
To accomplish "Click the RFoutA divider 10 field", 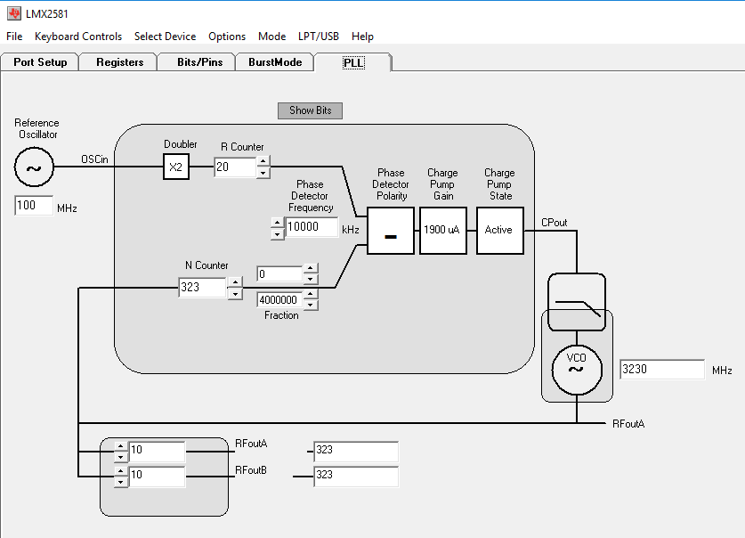I will (157, 452).
